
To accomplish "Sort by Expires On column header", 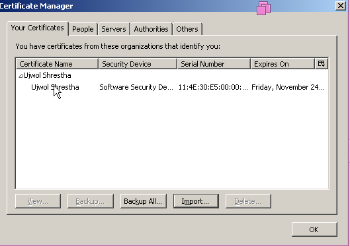I will pyautogui.click(x=283, y=64).
